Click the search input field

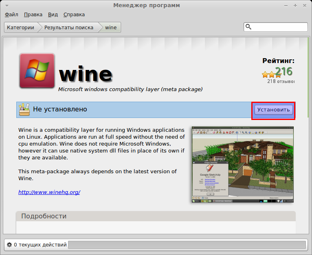[276, 27]
